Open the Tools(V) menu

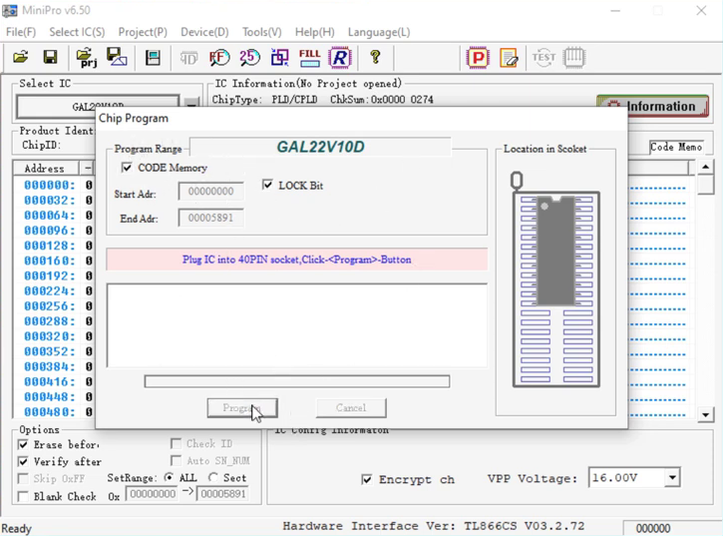[x=261, y=32]
